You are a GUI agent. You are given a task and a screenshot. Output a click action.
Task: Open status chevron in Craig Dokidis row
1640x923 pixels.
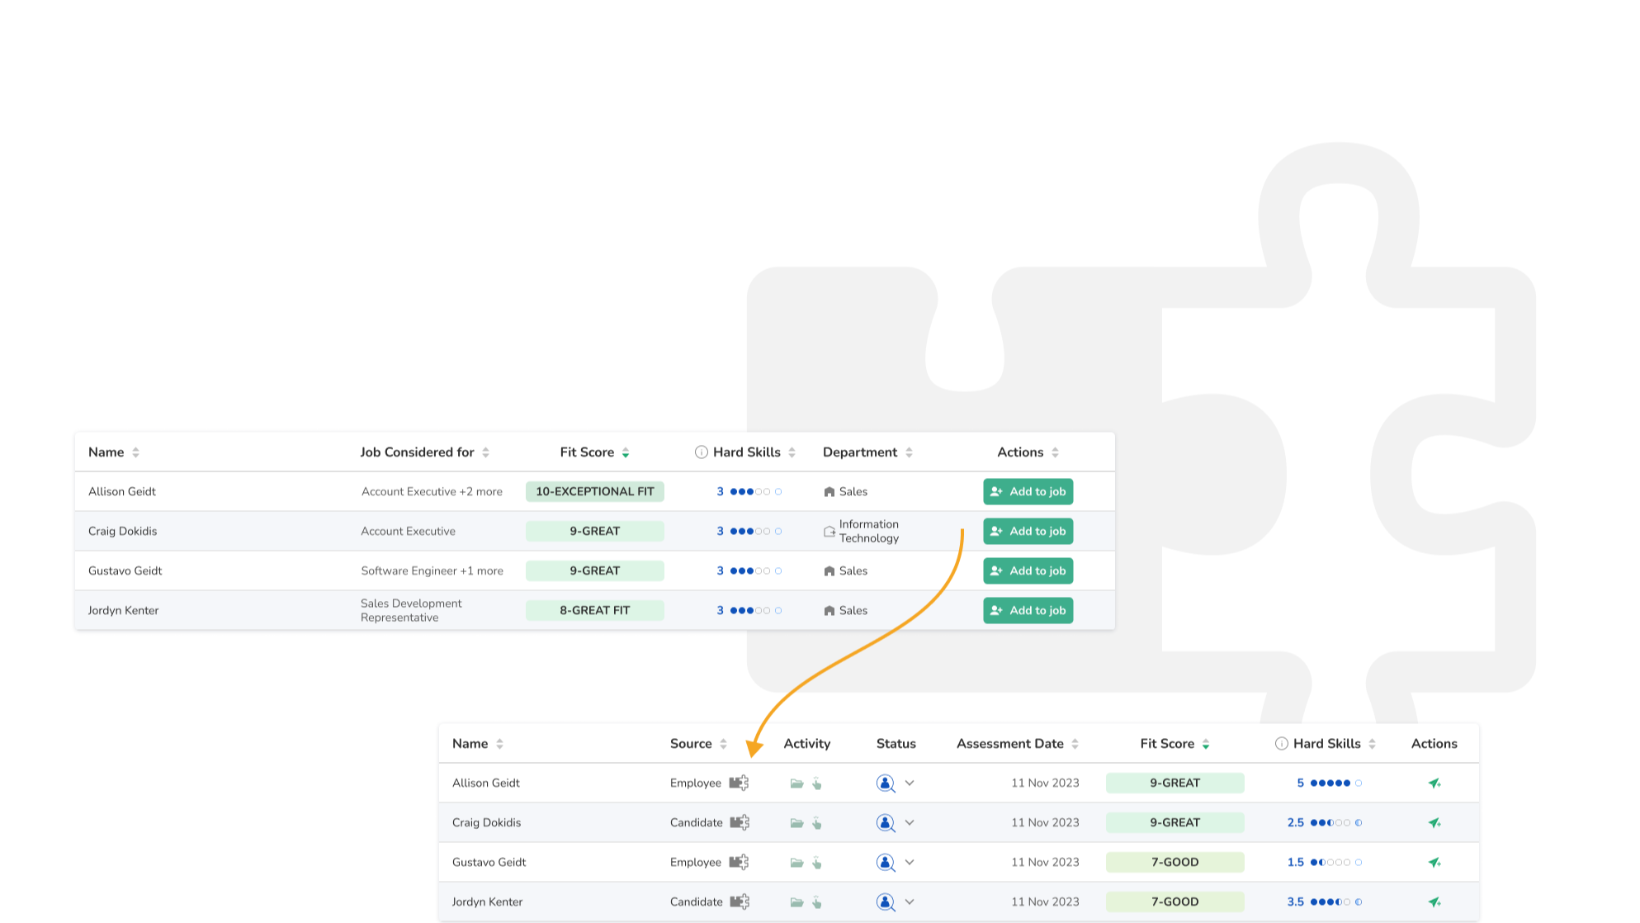pyautogui.click(x=910, y=823)
